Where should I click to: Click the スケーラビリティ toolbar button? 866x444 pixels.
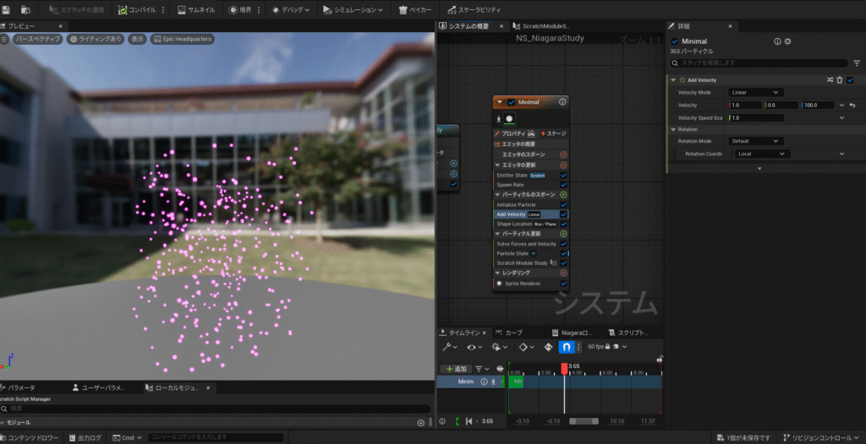click(x=474, y=10)
